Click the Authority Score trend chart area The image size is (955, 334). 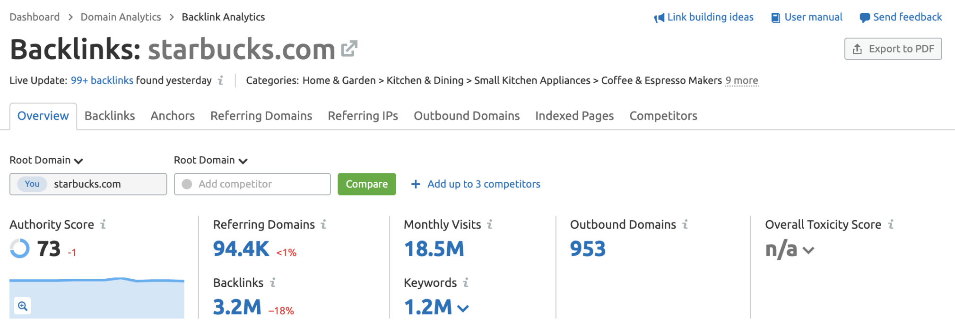tap(97, 298)
